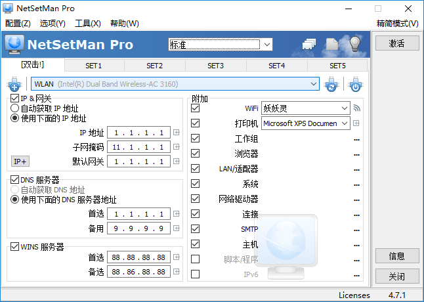The image size is (424, 302).
Task: Click get-current arrow beside 子网掩码 field
Action: point(177,147)
